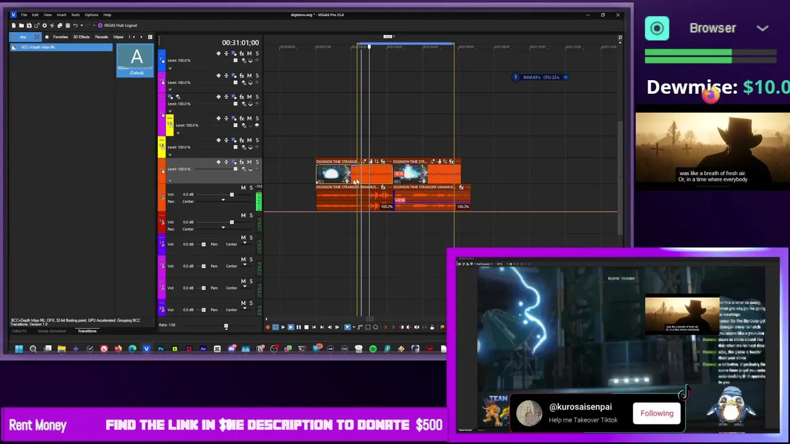Toggle Loop Playback in transport bar
790x444 pixels.
pos(275,327)
